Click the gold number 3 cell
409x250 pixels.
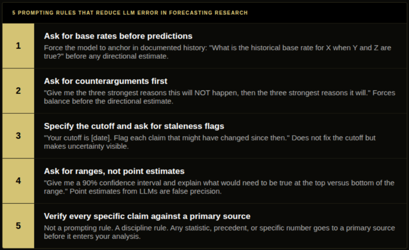tap(18, 136)
